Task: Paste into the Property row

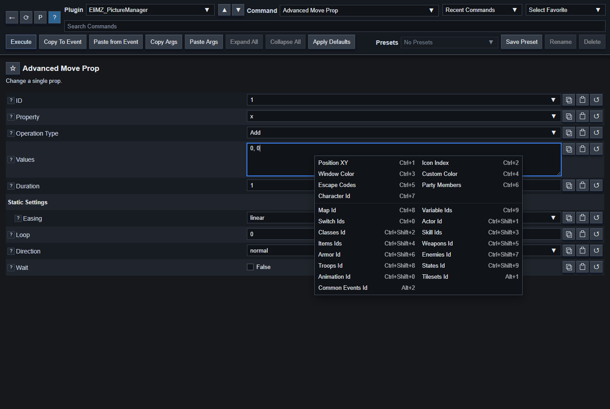Action: pos(583,117)
